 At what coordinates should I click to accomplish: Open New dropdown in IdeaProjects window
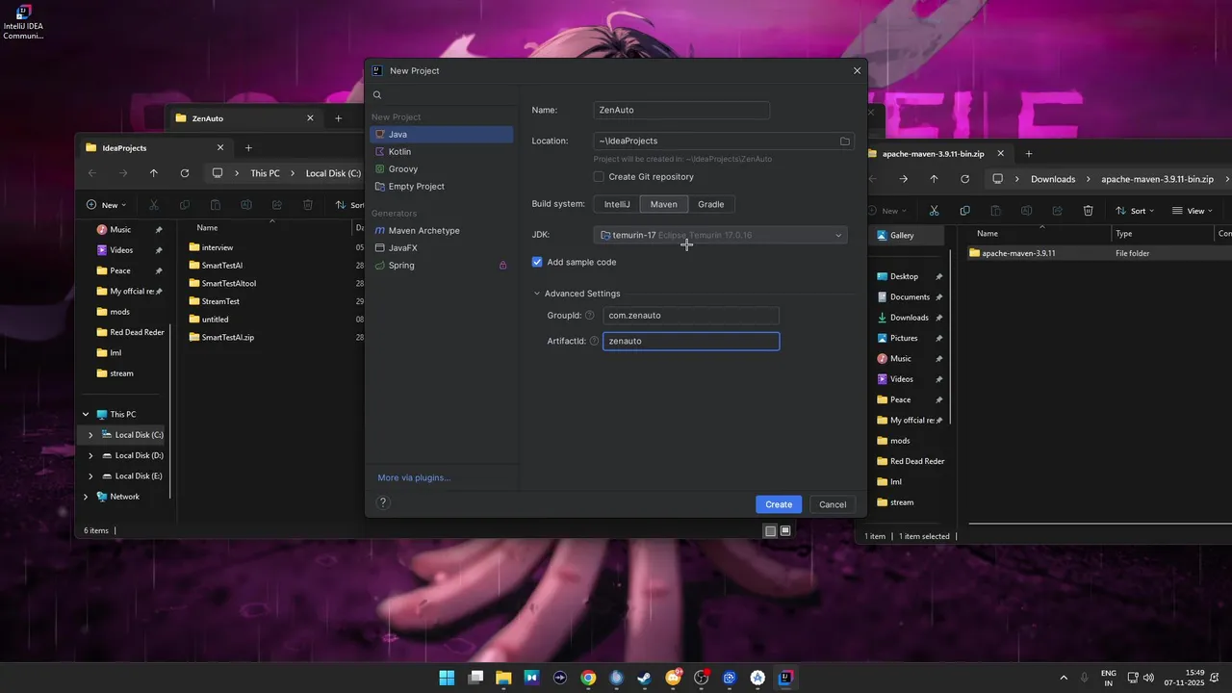click(x=106, y=205)
